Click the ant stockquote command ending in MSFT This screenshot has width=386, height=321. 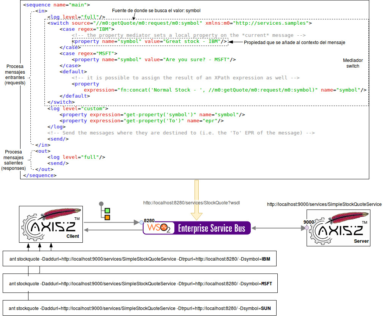140,283
